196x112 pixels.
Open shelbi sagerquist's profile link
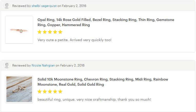tap(43, 6)
